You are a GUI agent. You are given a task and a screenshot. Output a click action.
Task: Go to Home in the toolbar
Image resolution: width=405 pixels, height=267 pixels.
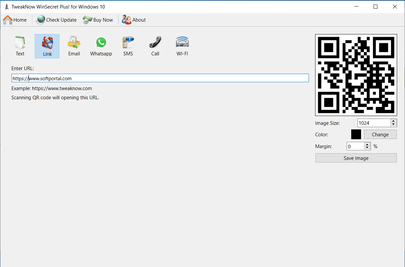pos(15,20)
